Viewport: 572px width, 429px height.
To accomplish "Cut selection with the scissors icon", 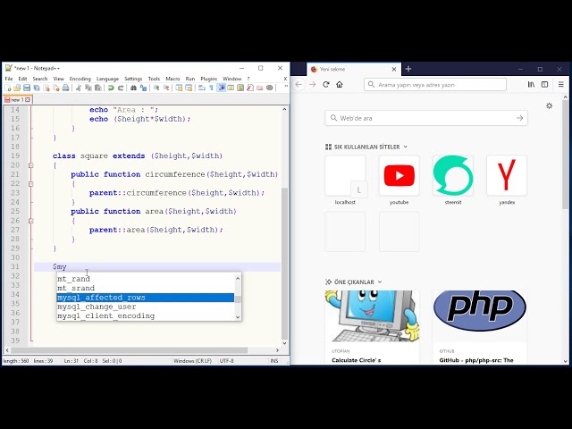I will coord(79,88).
